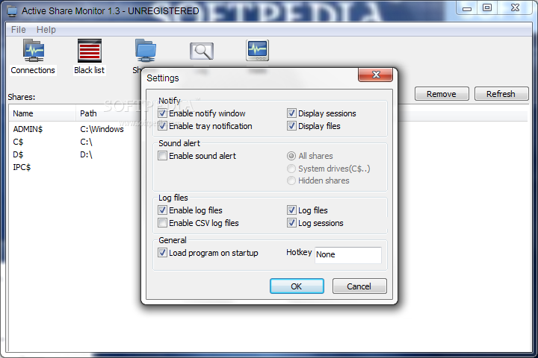Open the File menu
Image resolution: width=538 pixels, height=358 pixels.
tap(19, 30)
